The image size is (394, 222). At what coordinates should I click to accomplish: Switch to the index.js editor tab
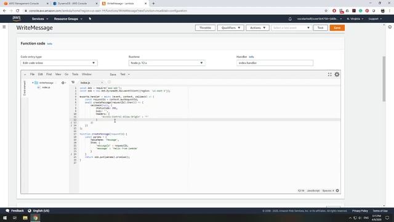click(x=86, y=83)
